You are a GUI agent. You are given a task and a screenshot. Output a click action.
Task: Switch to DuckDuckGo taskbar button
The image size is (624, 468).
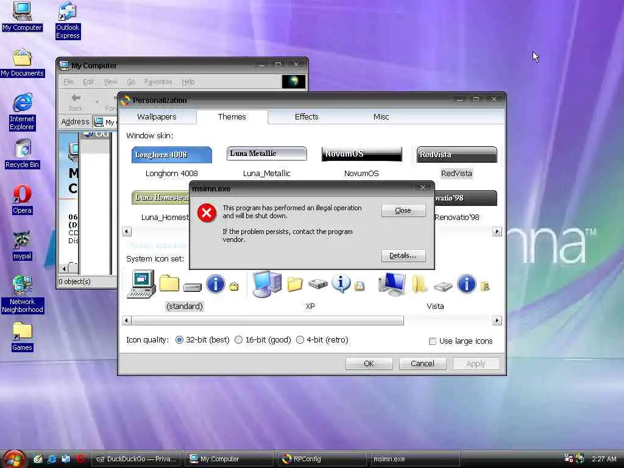[136, 459]
